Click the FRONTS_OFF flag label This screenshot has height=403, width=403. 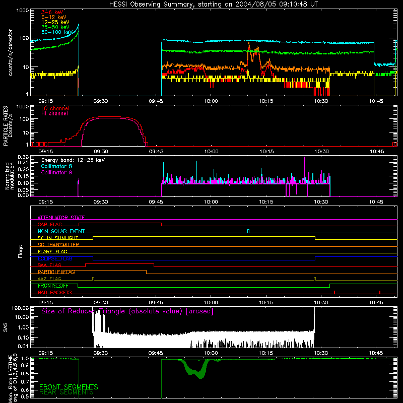pyautogui.click(x=53, y=286)
